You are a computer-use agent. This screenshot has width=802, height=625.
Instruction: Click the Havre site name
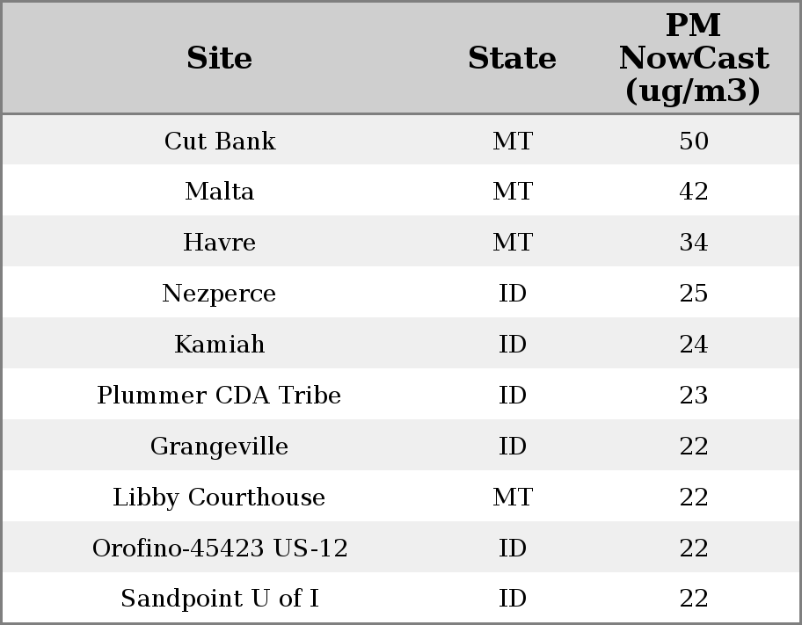coord(219,243)
